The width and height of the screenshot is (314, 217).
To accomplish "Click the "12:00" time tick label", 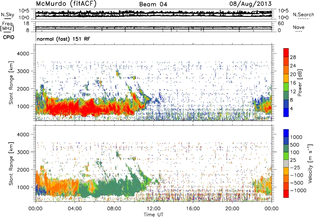I will (153, 209).
